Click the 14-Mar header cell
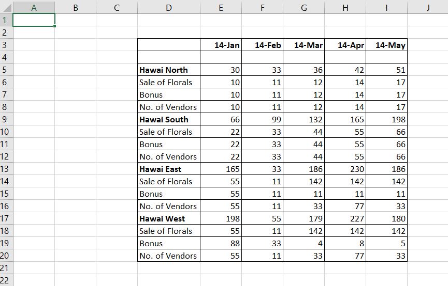 (x=304, y=45)
